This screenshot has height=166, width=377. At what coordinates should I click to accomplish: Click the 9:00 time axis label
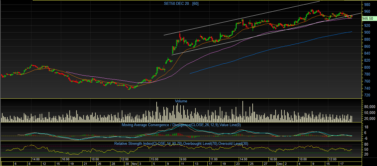[x=183, y=159]
